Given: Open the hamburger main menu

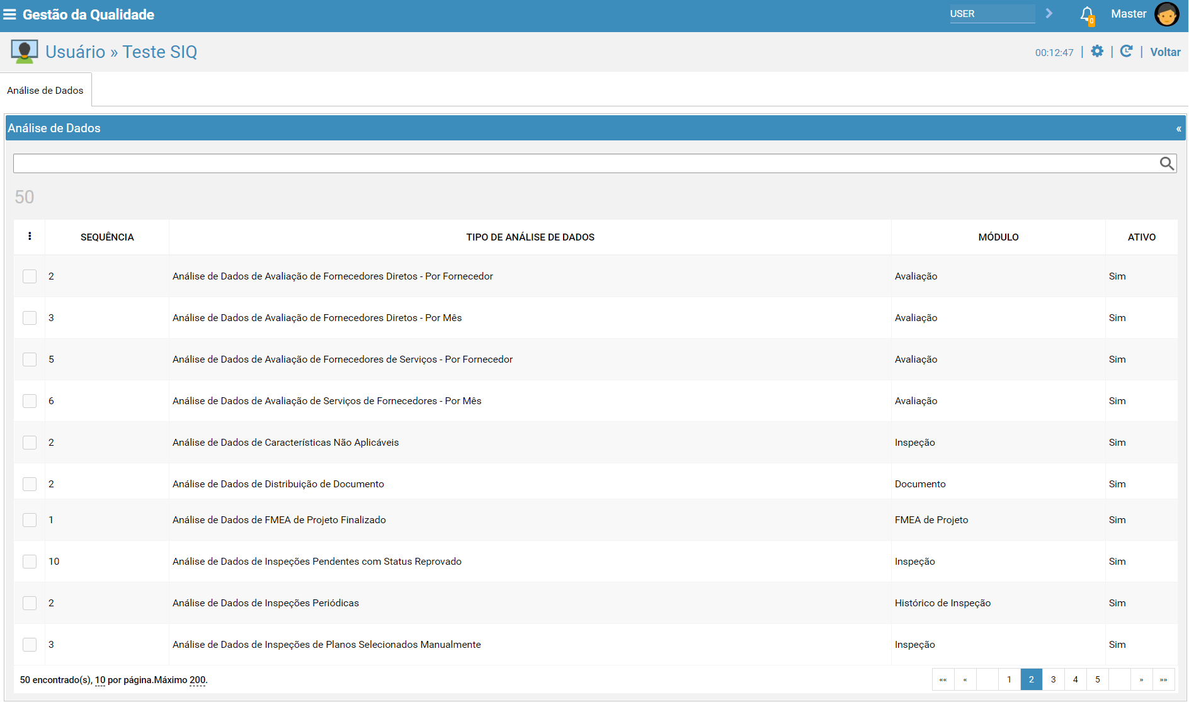Looking at the screenshot, I should pos(9,14).
